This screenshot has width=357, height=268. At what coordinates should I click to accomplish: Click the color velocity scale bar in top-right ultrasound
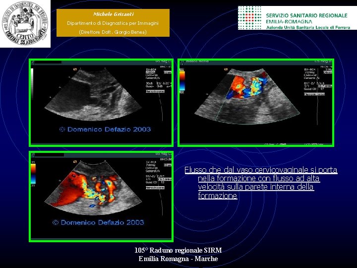tap(182, 81)
